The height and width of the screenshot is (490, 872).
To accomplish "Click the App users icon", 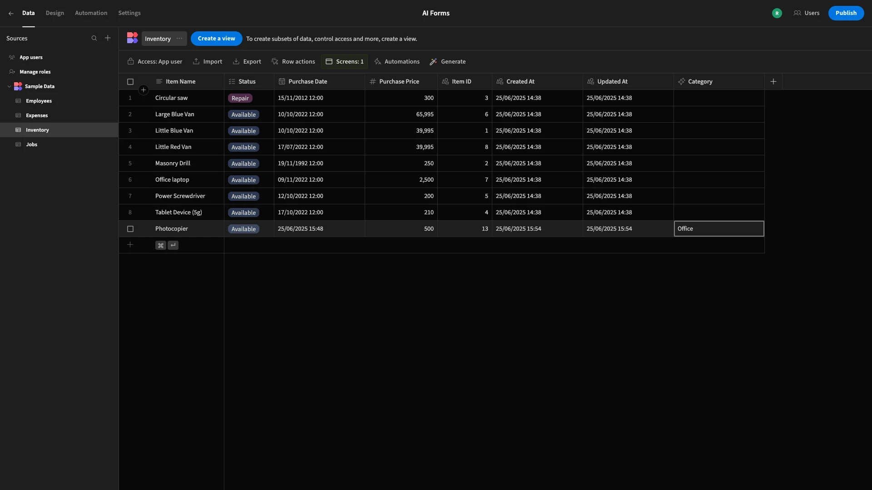I will click(12, 57).
